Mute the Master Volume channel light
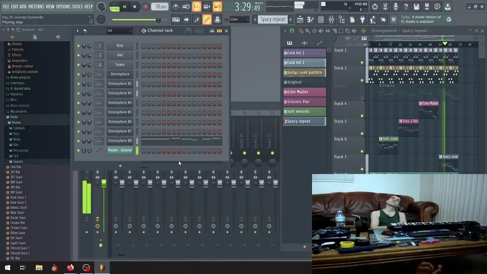The image size is (487, 274). coord(78,150)
